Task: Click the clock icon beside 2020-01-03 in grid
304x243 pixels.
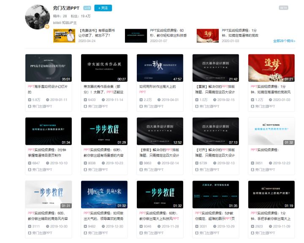Action: tap(271, 100)
